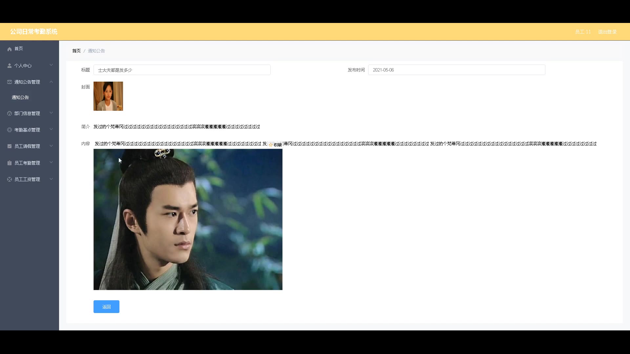Click the clipboard icon beside 员工考勤管理
This screenshot has width=630, height=354.
(x=10, y=163)
